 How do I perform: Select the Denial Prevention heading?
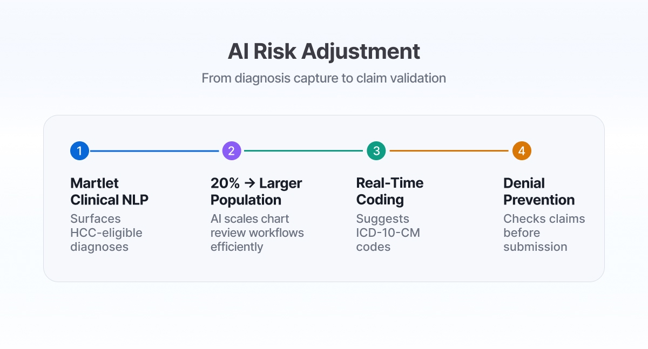coord(539,191)
